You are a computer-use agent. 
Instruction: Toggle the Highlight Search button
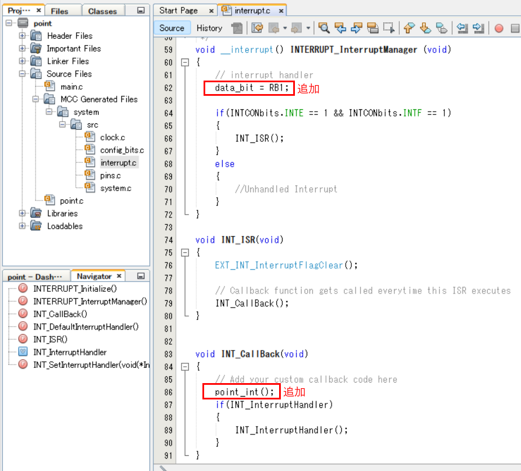pyautogui.click(x=373, y=28)
